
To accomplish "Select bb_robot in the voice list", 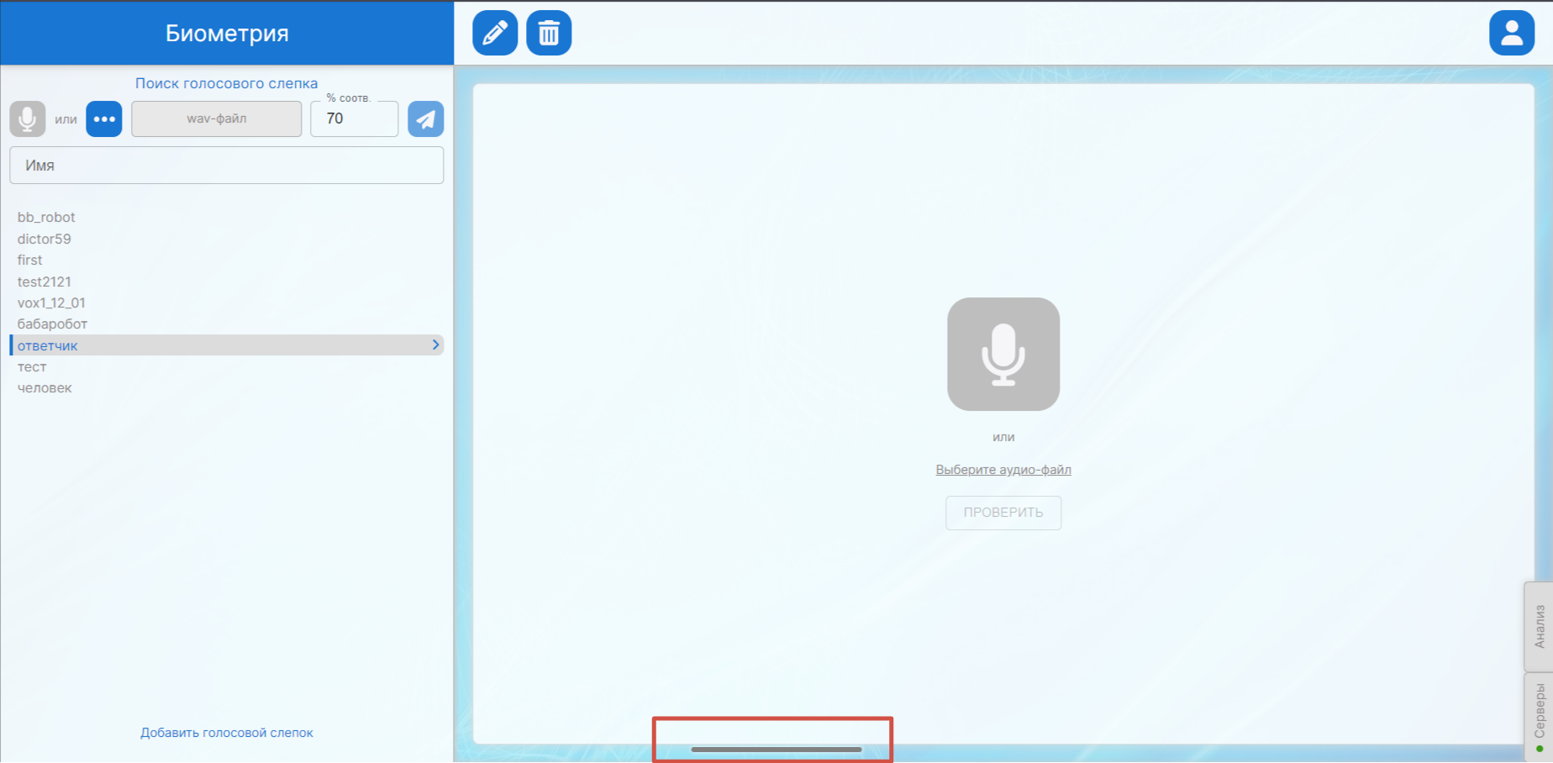I will tap(46, 218).
